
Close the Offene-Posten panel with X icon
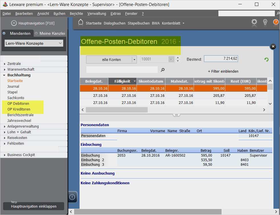point(273,46)
